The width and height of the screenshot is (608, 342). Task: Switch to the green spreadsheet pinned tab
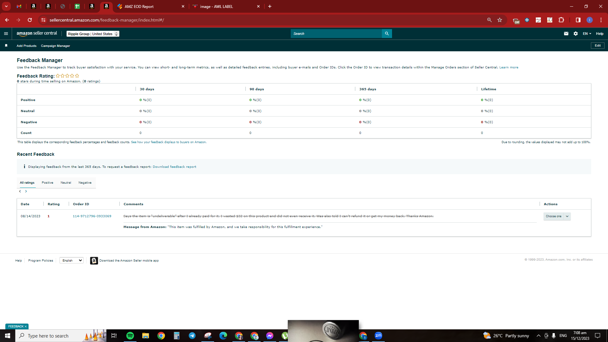(x=77, y=6)
